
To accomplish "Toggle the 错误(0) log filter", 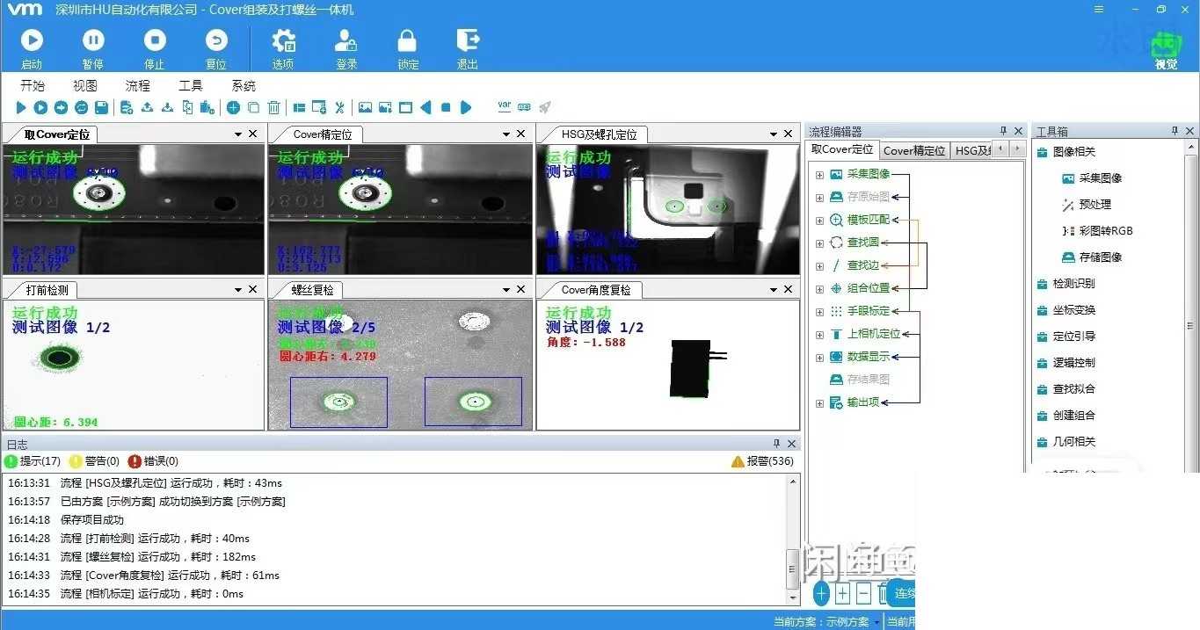I will (x=153, y=461).
